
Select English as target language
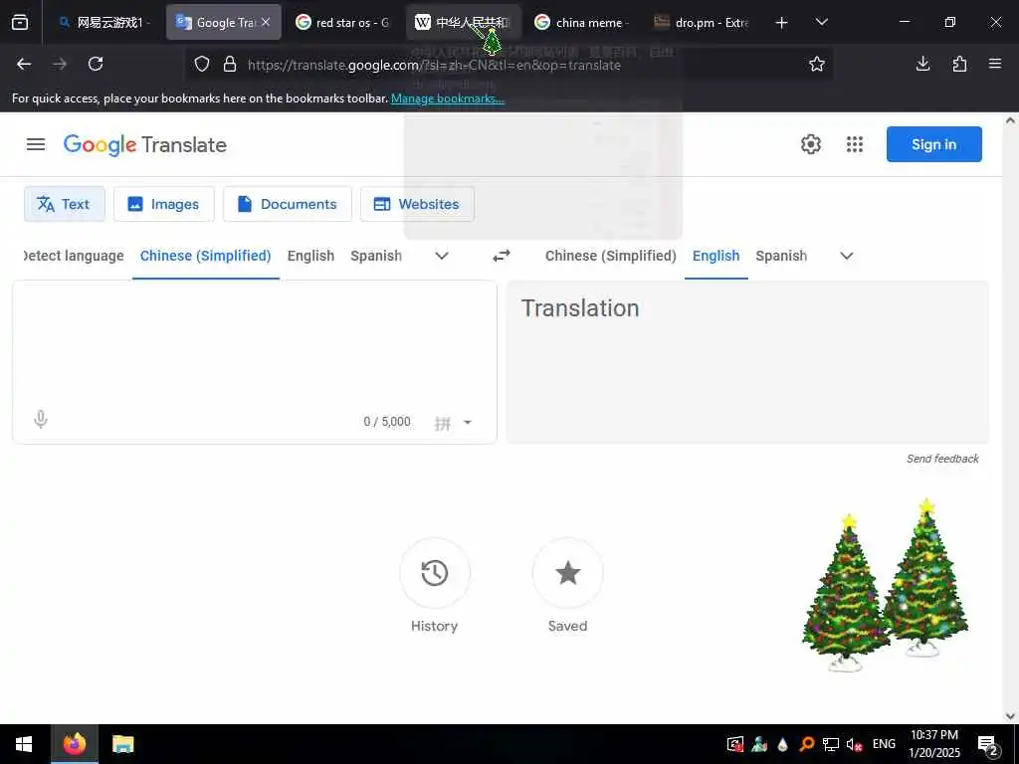(715, 256)
